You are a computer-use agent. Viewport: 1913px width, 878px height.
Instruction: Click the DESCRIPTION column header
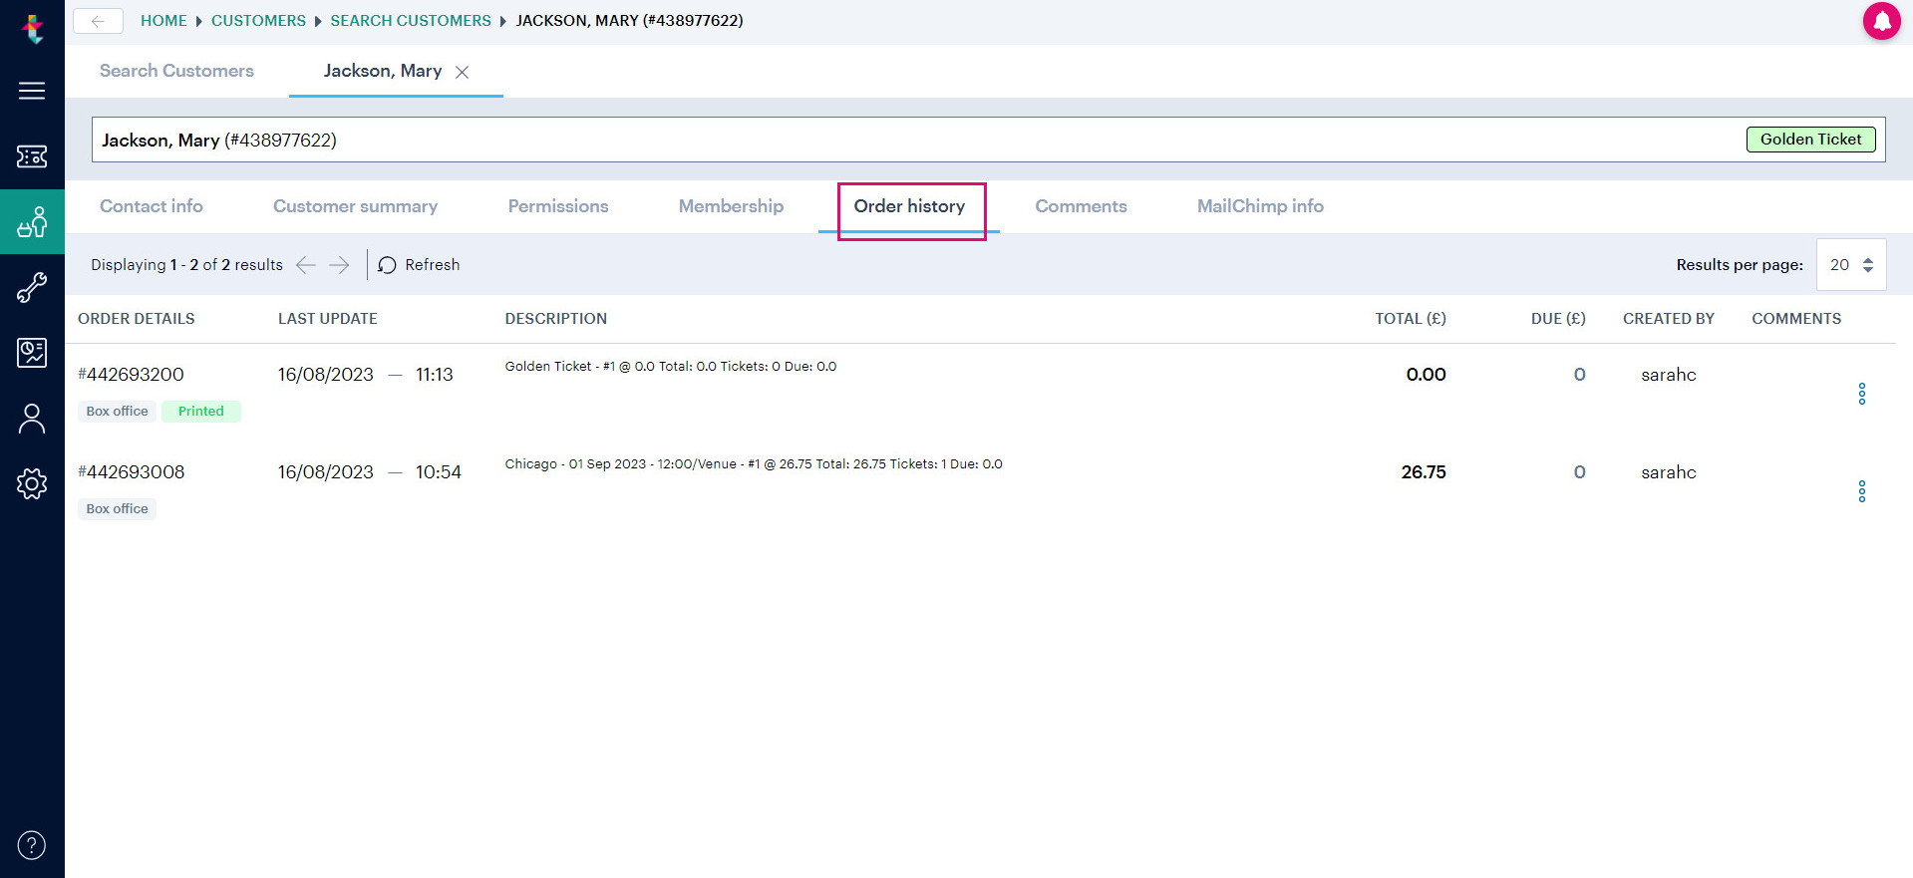click(555, 319)
